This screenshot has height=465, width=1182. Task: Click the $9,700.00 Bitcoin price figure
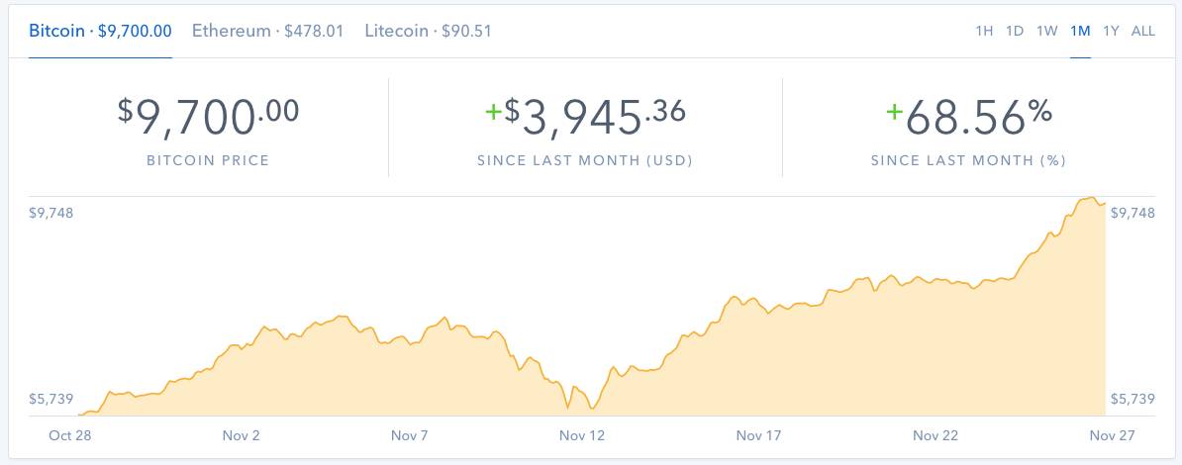click(208, 117)
